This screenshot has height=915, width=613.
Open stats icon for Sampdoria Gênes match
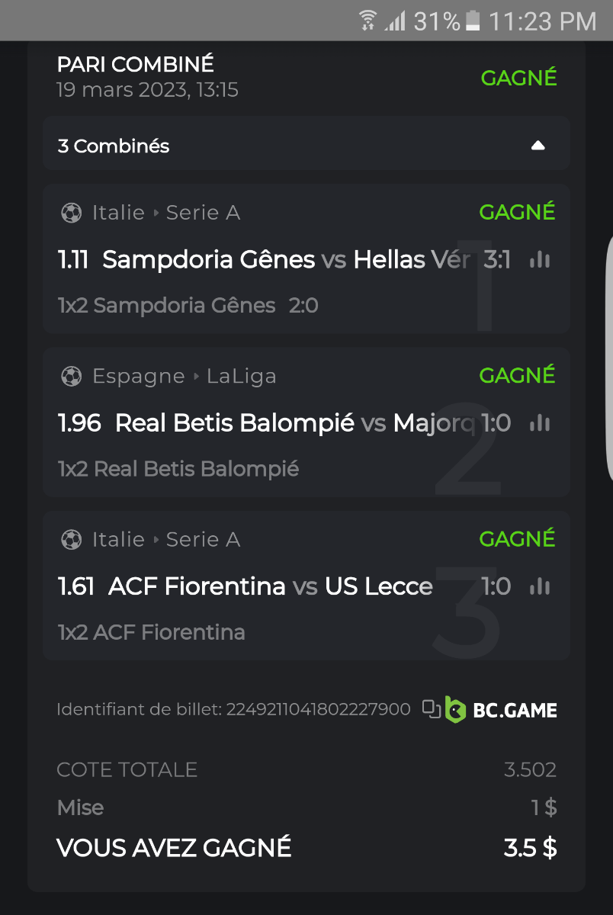[540, 260]
